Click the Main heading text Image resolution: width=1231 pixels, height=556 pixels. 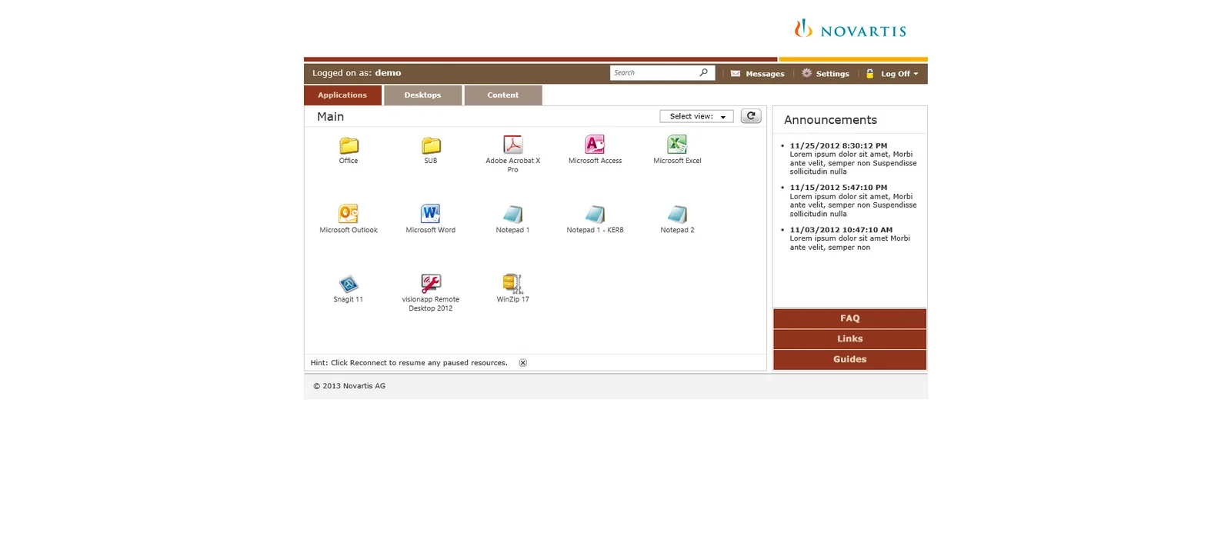(x=330, y=117)
